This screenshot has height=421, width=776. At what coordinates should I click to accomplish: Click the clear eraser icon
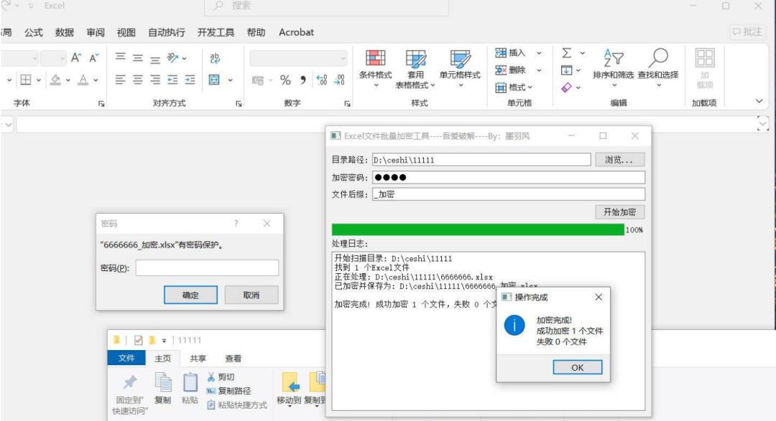pyautogui.click(x=567, y=87)
